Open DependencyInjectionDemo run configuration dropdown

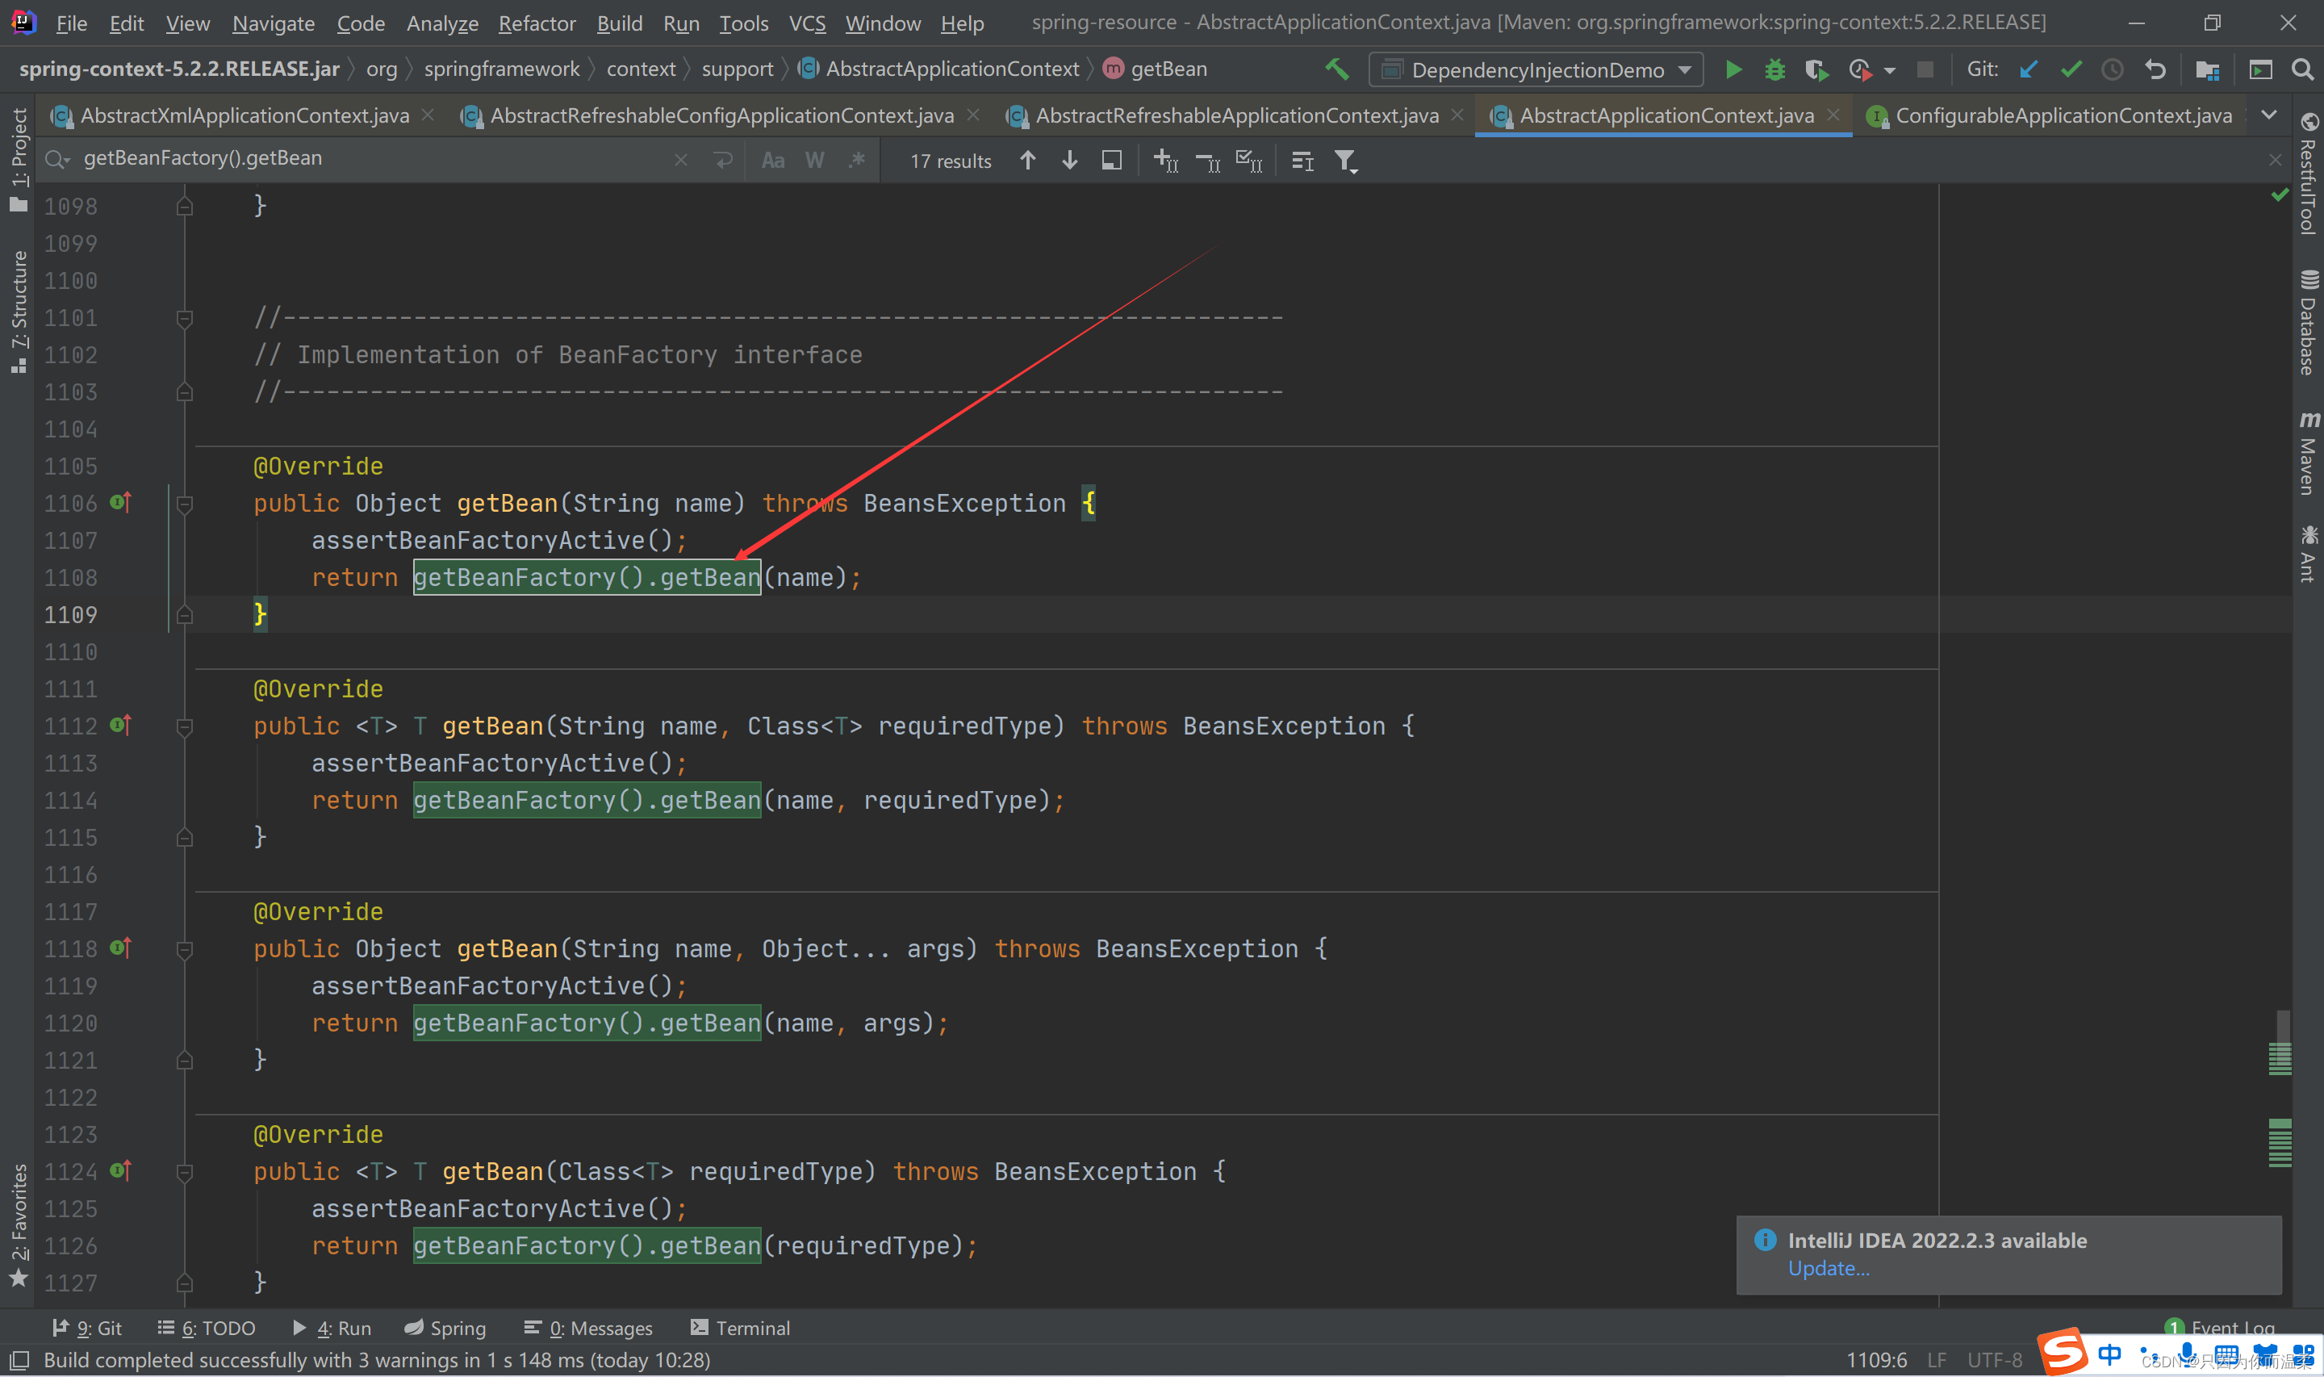[x=1536, y=69]
